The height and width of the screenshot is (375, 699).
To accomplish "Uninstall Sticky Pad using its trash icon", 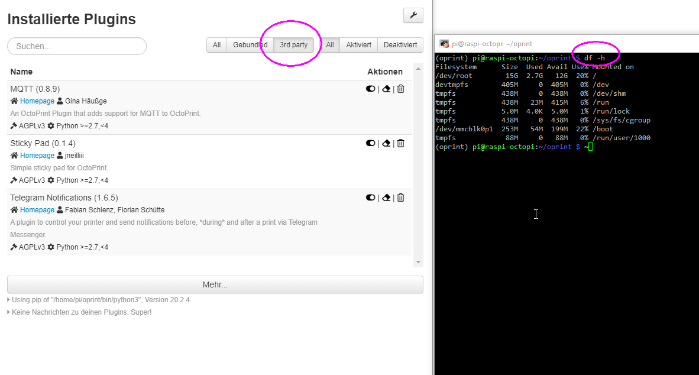I will point(400,143).
